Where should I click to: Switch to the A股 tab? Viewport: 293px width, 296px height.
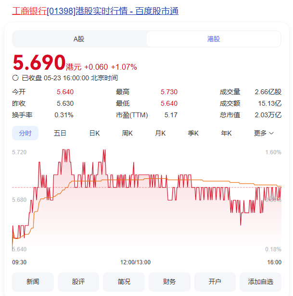pyautogui.click(x=79, y=39)
